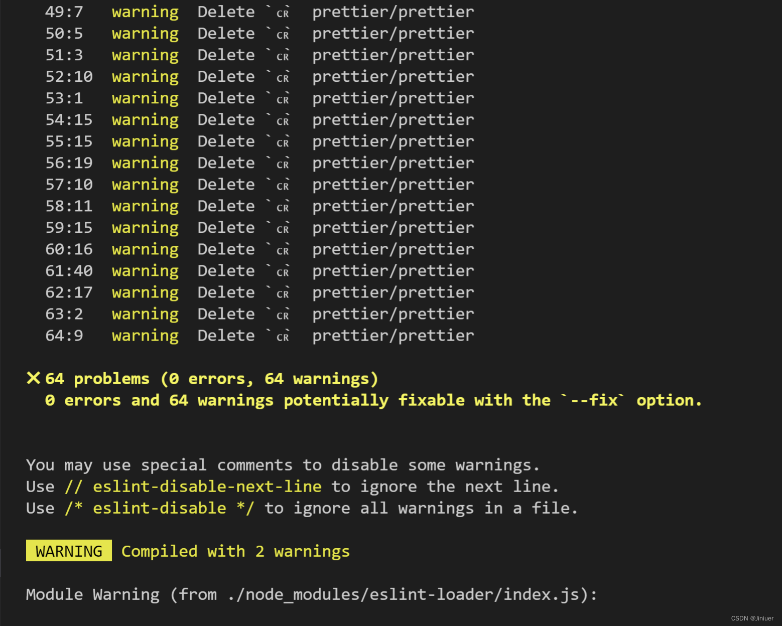
Task: Select the warning label on line 55:15
Action: [x=145, y=141]
